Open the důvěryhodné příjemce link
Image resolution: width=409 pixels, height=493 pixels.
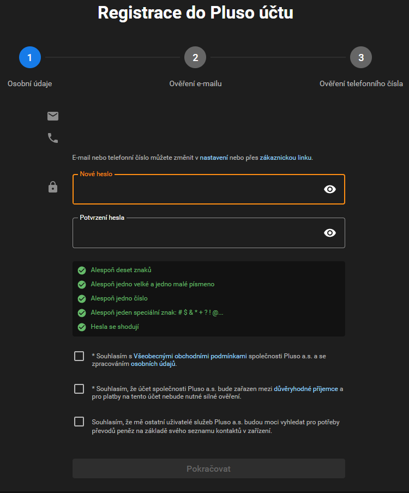306,389
